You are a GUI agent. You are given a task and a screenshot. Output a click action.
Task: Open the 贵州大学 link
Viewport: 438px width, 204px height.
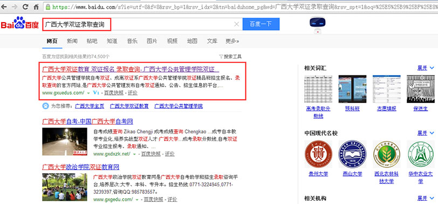pos(318,174)
